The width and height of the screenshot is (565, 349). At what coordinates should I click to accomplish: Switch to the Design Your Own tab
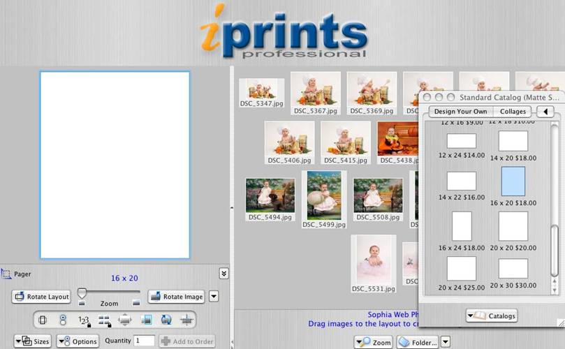point(460,112)
